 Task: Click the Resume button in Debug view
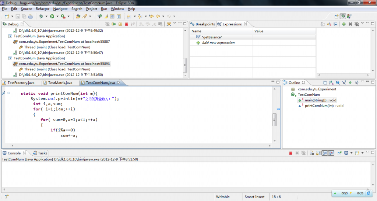pyautogui.click(x=114, y=24)
